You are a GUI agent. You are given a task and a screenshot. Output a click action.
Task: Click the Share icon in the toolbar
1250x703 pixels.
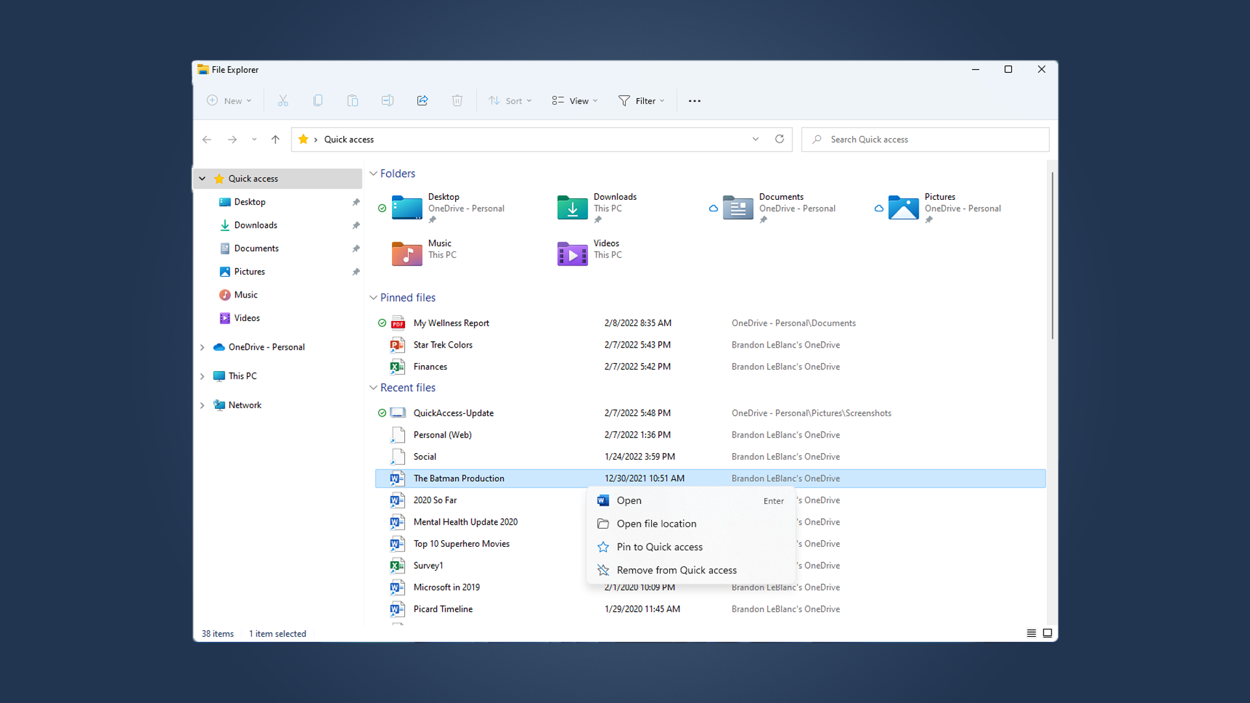click(x=422, y=100)
